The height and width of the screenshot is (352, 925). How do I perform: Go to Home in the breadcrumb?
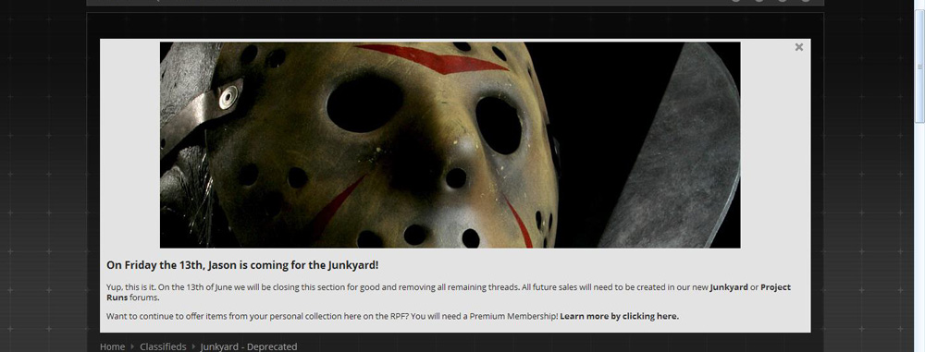click(112, 346)
